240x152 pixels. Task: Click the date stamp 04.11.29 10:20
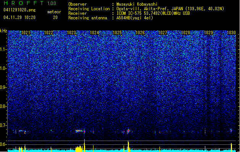19,17
